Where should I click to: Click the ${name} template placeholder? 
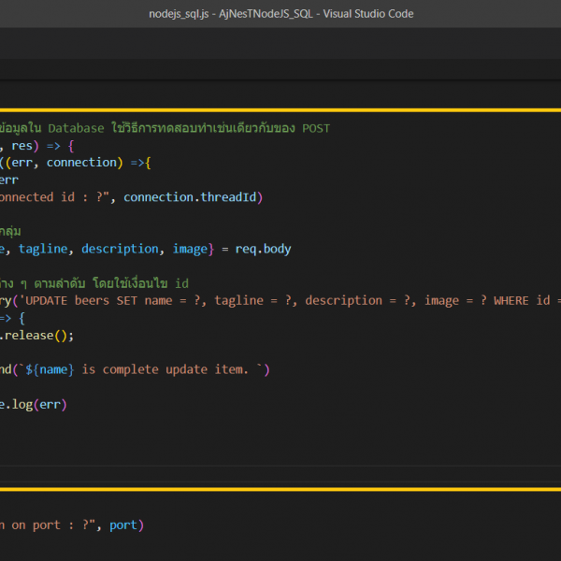(50, 369)
